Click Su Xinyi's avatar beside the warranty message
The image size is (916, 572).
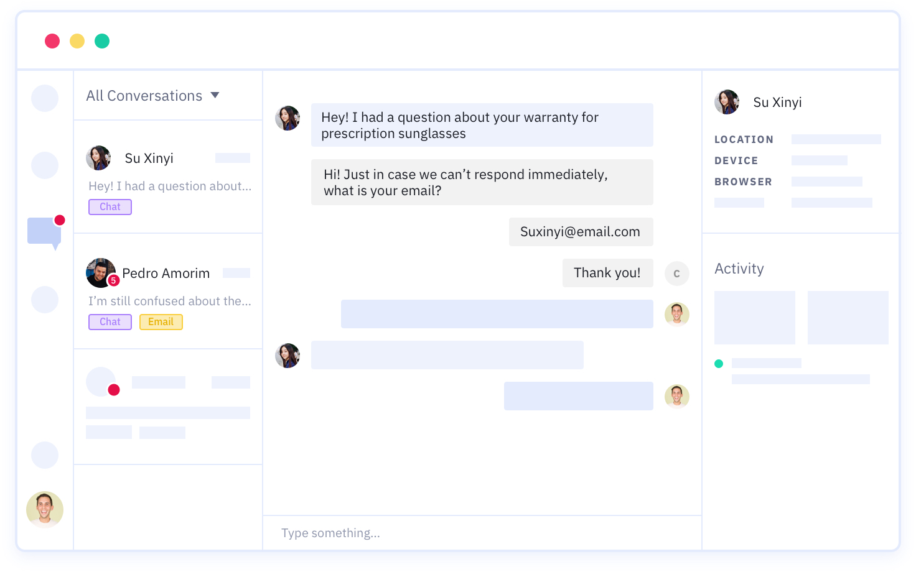coord(287,118)
